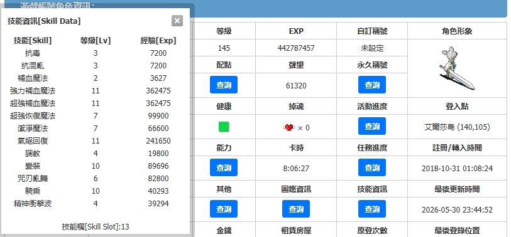Screen dimensions: 511x237
Task: Select the skill name 調教
Action: (33, 154)
